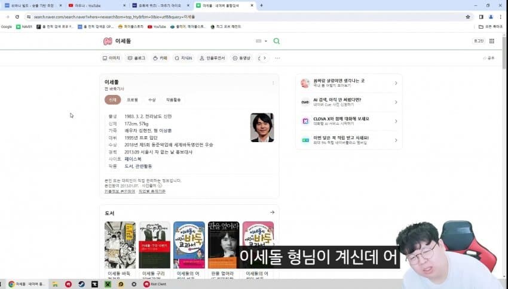Switch to the third browser tab
The height and width of the screenshot is (289, 508).
161,5
